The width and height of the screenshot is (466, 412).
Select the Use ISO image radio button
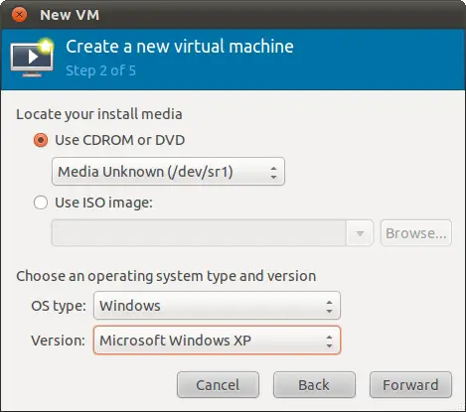tap(41, 203)
